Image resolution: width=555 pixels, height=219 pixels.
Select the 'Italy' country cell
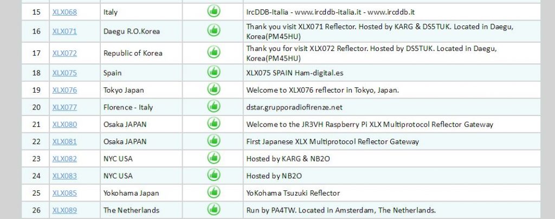(141, 12)
